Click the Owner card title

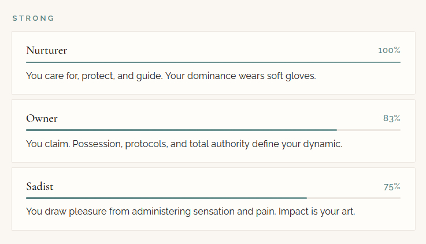(x=42, y=118)
